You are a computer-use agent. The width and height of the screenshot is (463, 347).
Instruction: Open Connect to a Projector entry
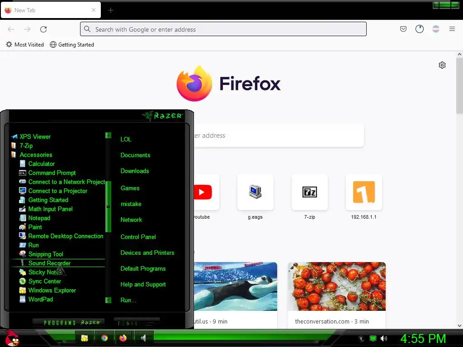53,191
